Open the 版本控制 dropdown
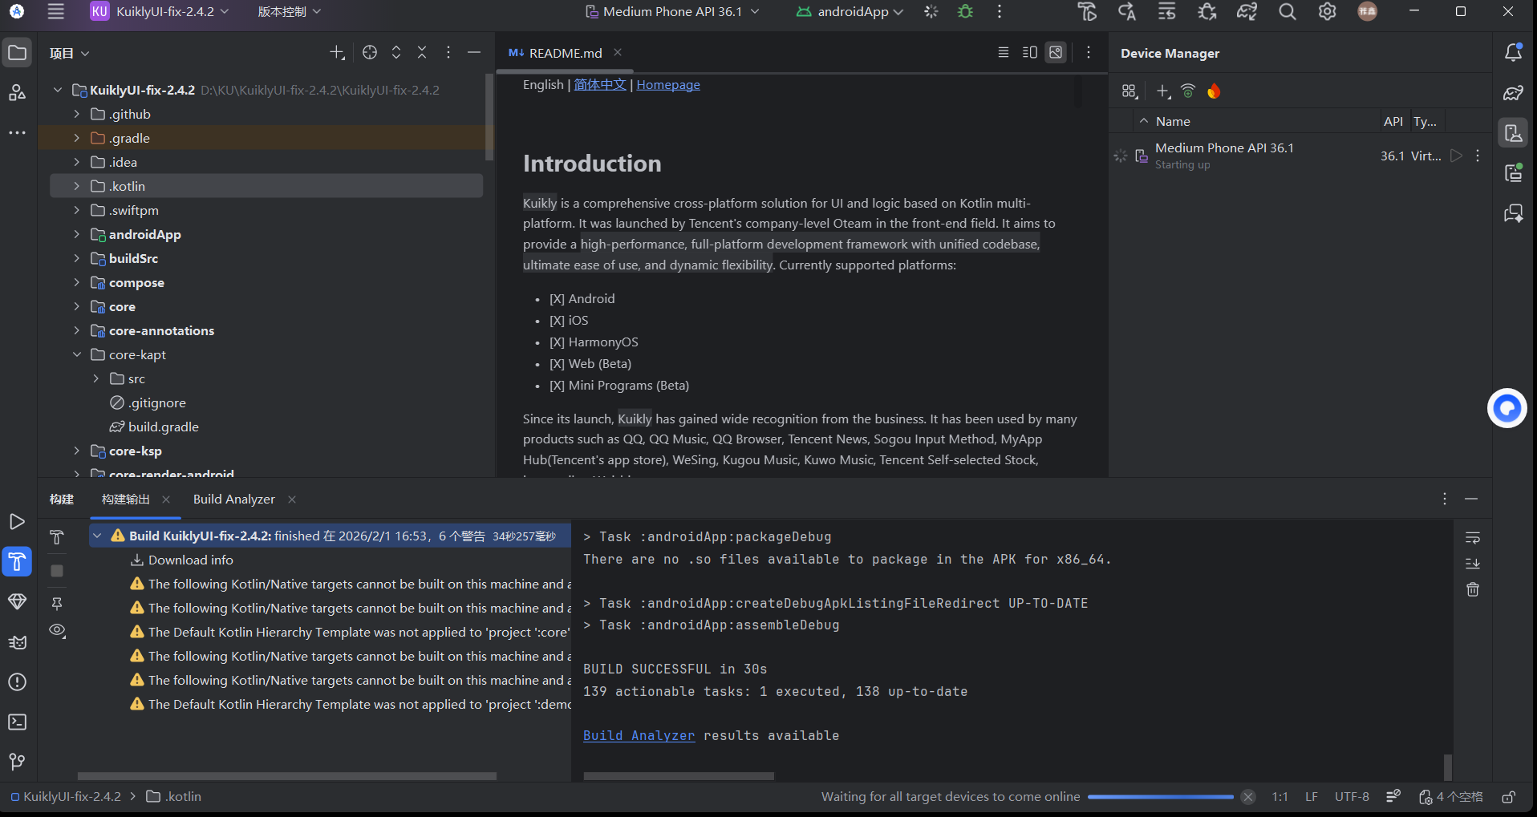Screen dimensions: 1537x817 point(289,11)
